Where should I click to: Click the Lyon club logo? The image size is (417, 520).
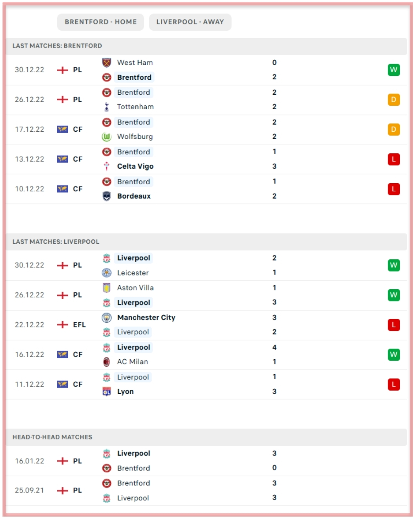pyautogui.click(x=107, y=391)
